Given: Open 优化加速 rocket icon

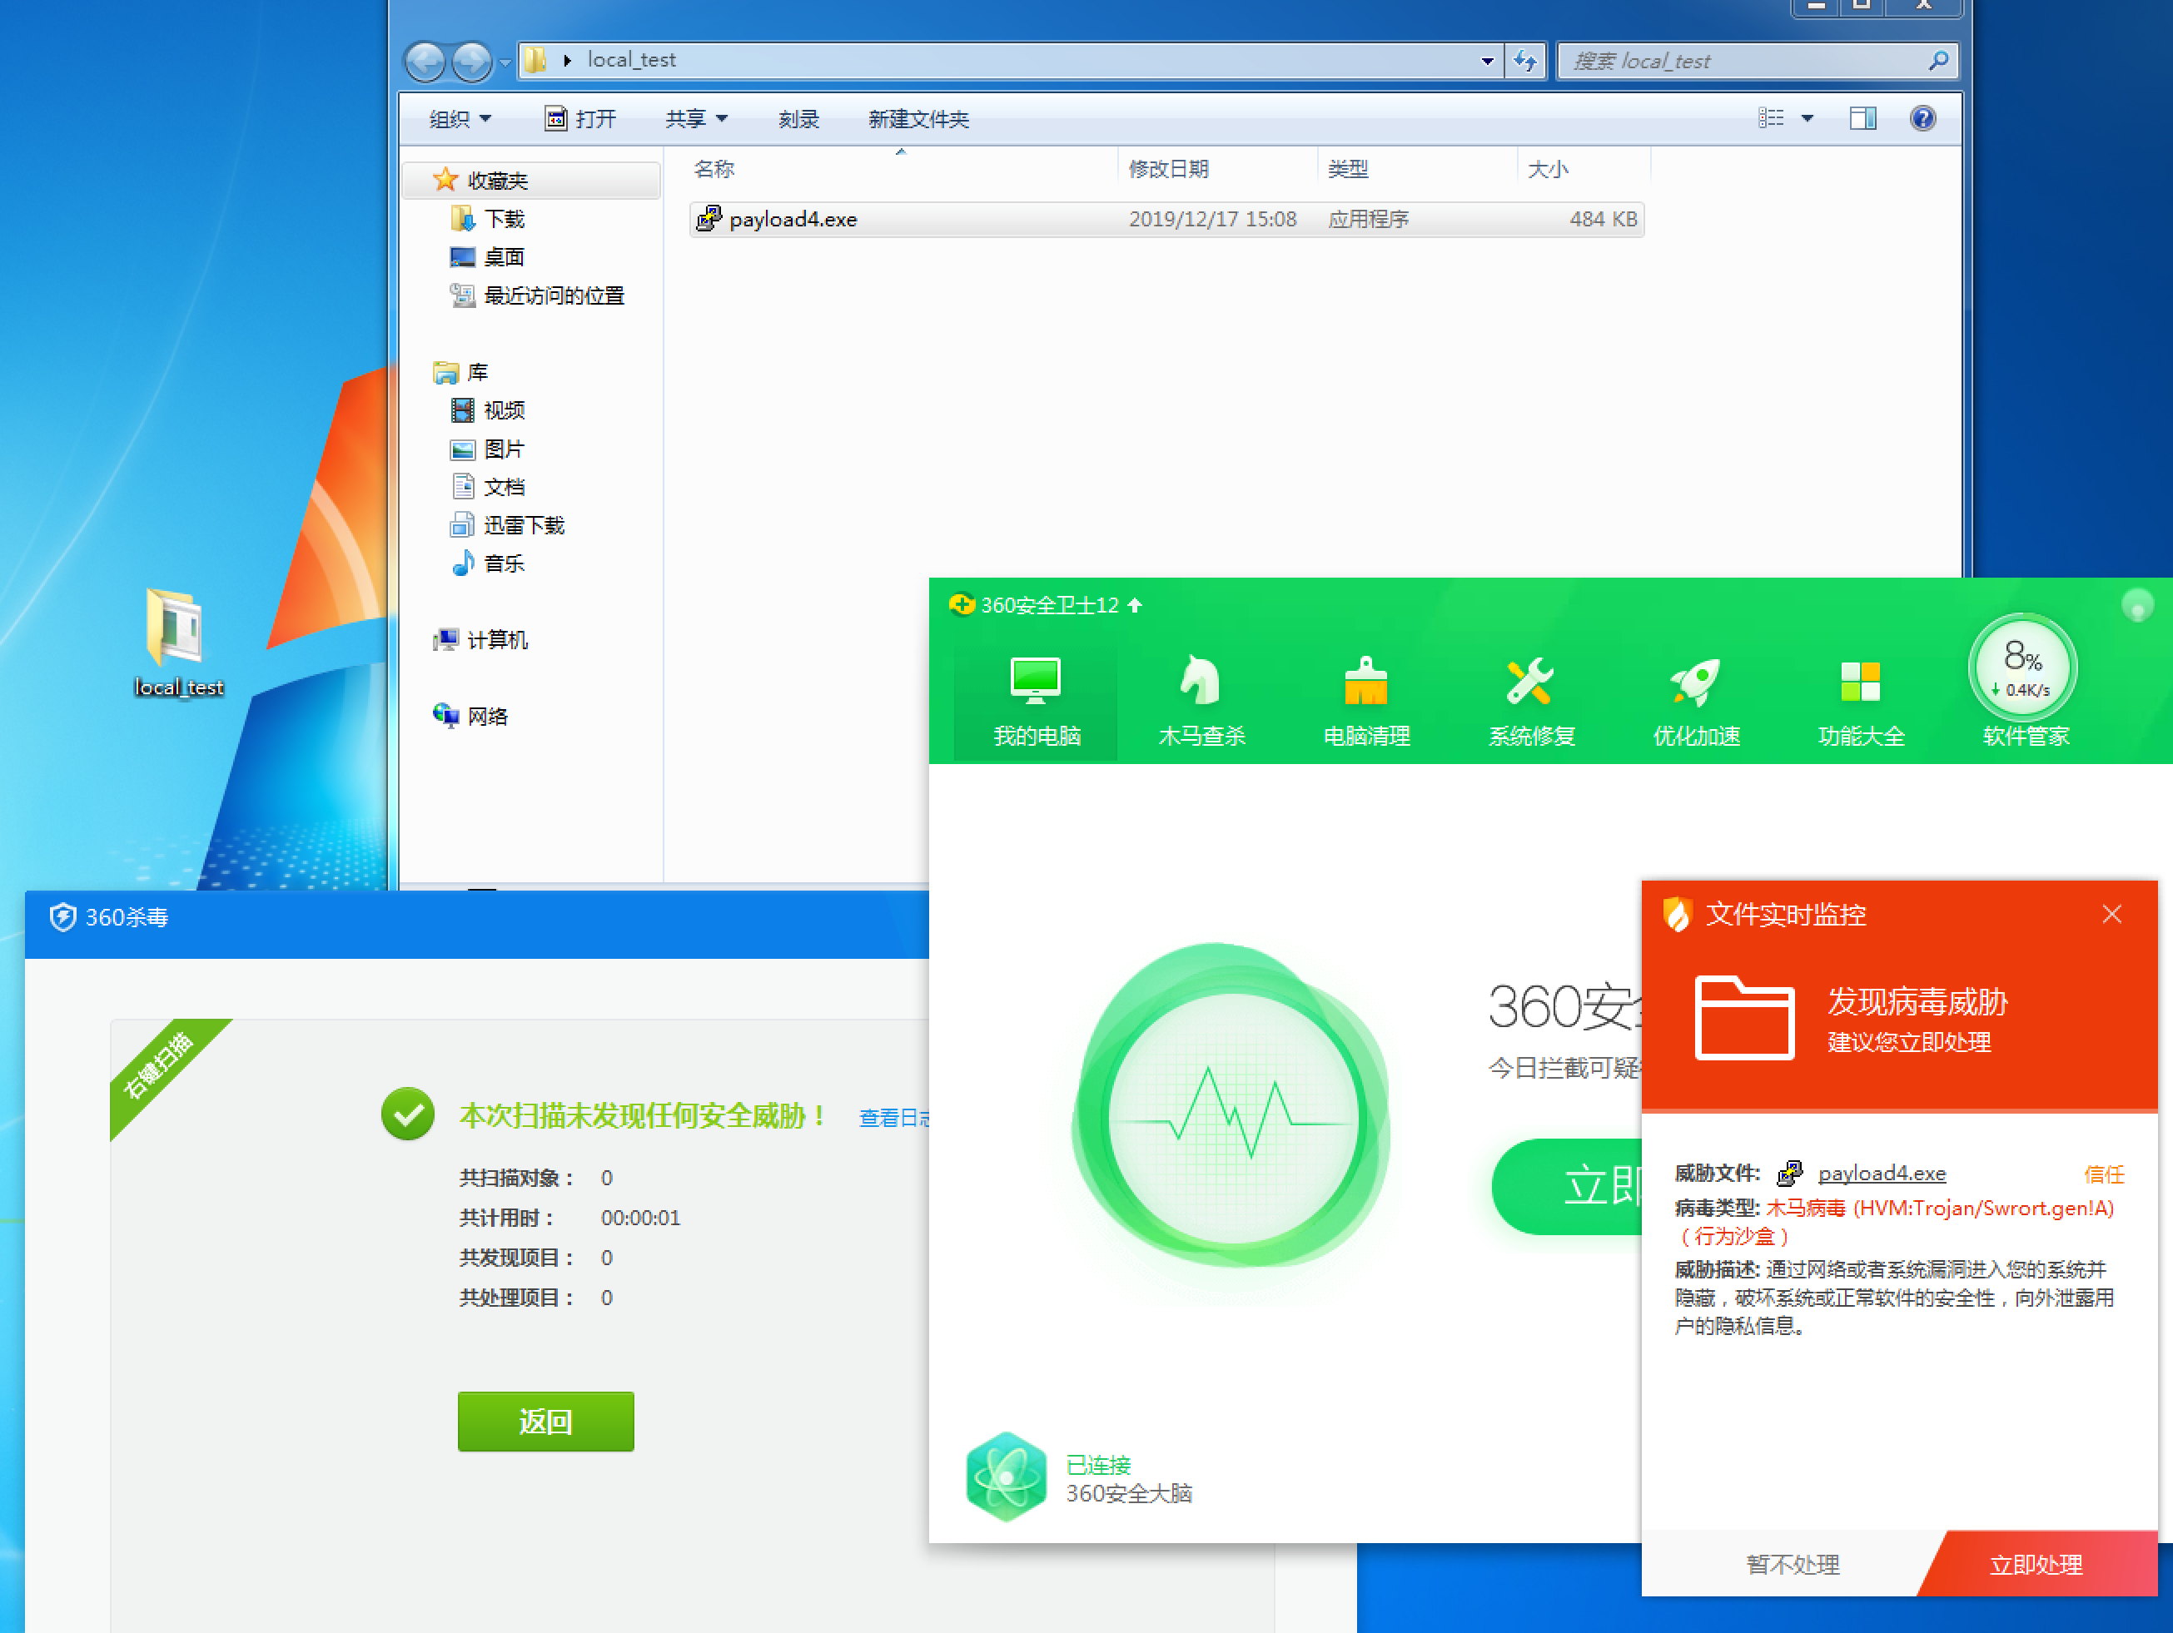Looking at the screenshot, I should click(1696, 681).
